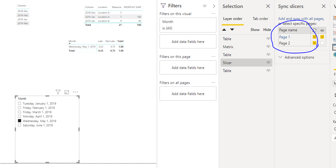Close the Selection pane
This screenshot has height=168, width=336.
[x=268, y=6]
